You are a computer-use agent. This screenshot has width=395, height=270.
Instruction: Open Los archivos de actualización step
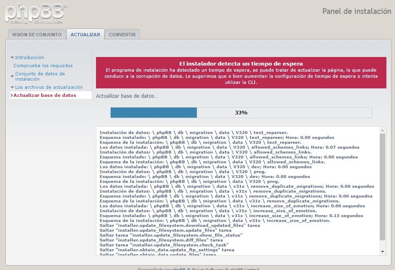49,87
